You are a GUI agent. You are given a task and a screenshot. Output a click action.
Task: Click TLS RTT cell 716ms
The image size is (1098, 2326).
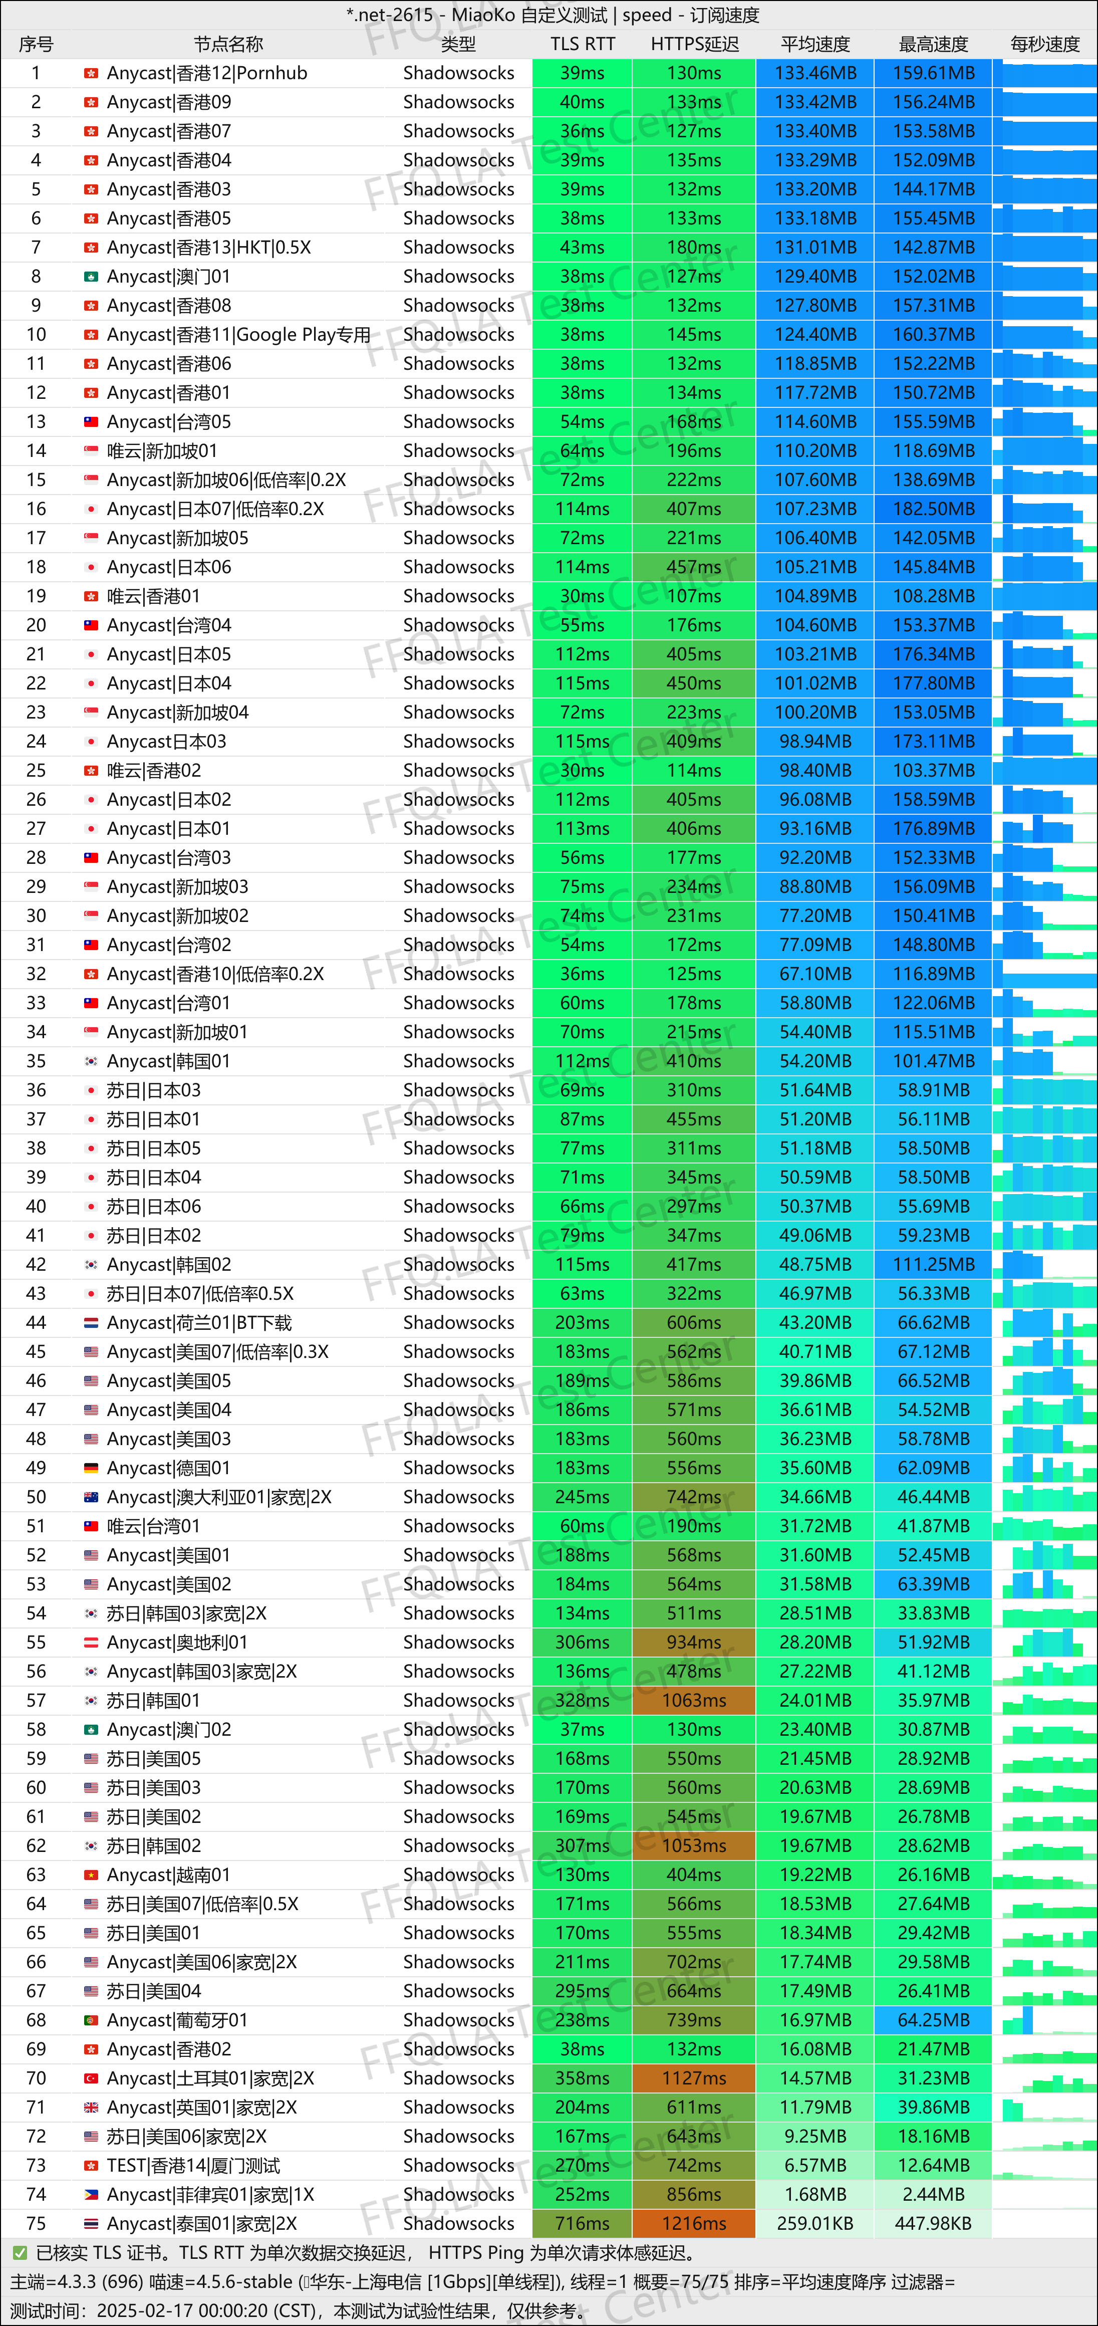click(583, 2223)
